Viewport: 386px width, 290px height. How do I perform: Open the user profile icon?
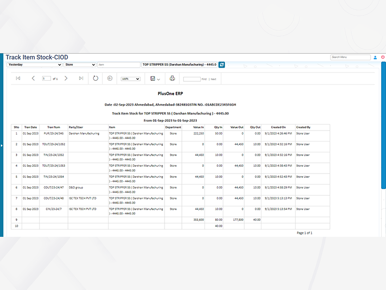click(x=375, y=57)
